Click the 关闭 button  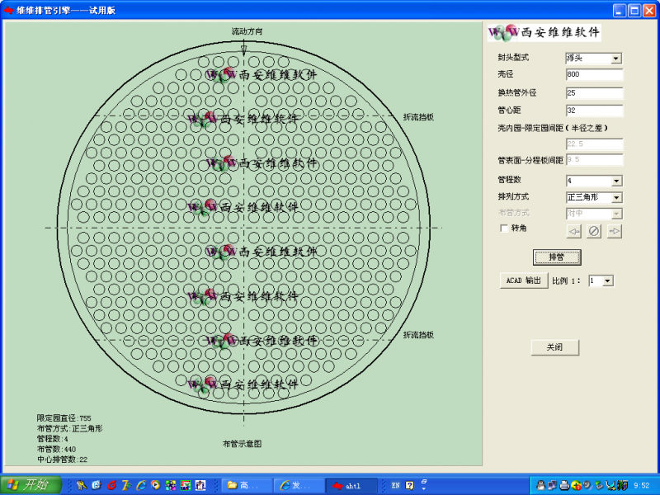point(554,347)
